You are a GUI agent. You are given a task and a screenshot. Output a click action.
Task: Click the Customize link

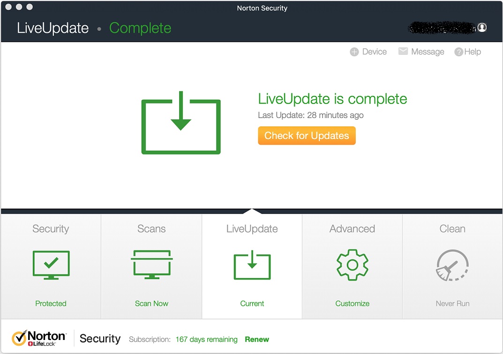(x=352, y=303)
